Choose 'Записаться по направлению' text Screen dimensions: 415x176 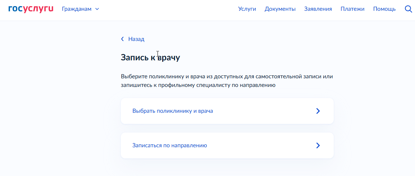tap(170, 145)
